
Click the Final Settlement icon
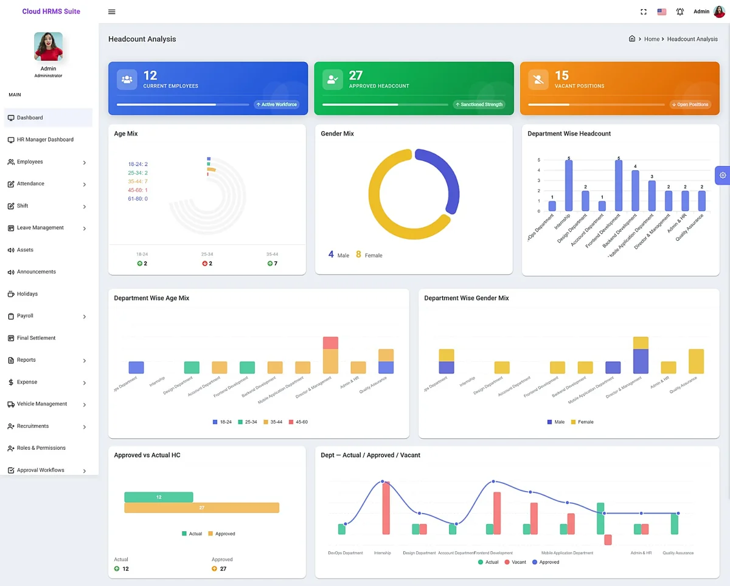coord(11,338)
